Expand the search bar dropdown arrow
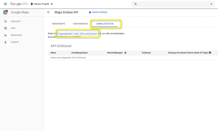Viewport: 218px width, 131px height. pyautogui.click(x=211, y=4)
